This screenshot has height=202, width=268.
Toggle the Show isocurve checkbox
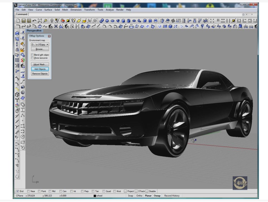32,58
